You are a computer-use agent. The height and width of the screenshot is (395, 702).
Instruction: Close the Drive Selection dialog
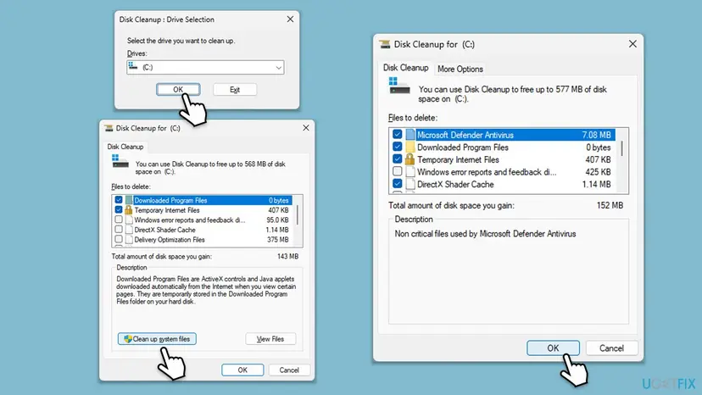(290, 19)
